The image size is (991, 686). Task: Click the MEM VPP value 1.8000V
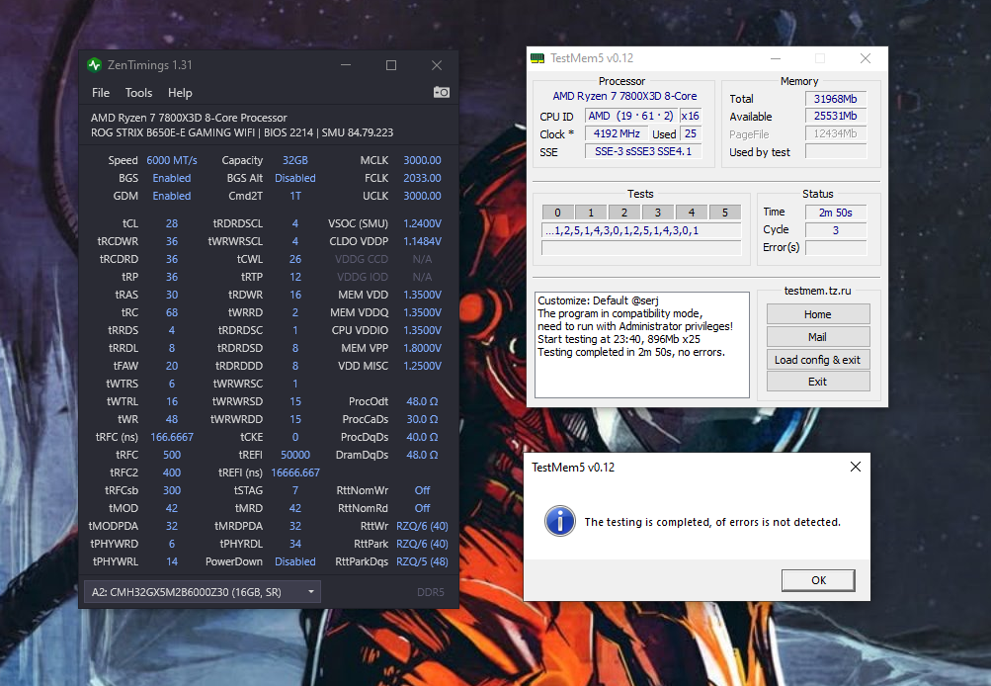(422, 348)
